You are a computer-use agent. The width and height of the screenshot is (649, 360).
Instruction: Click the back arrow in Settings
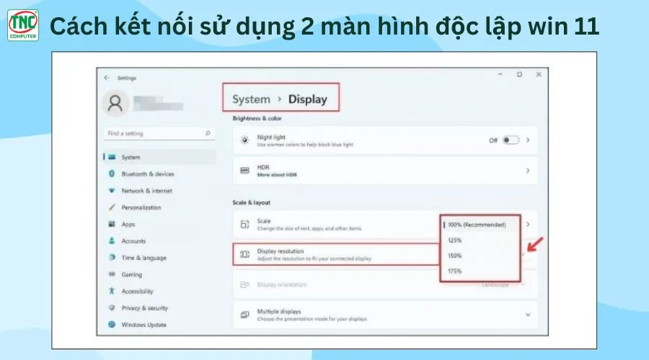point(107,78)
